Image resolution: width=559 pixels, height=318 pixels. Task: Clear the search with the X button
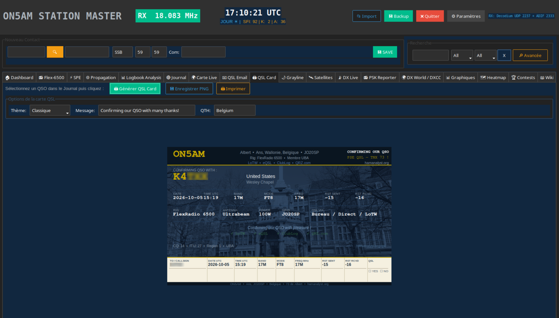coord(504,55)
